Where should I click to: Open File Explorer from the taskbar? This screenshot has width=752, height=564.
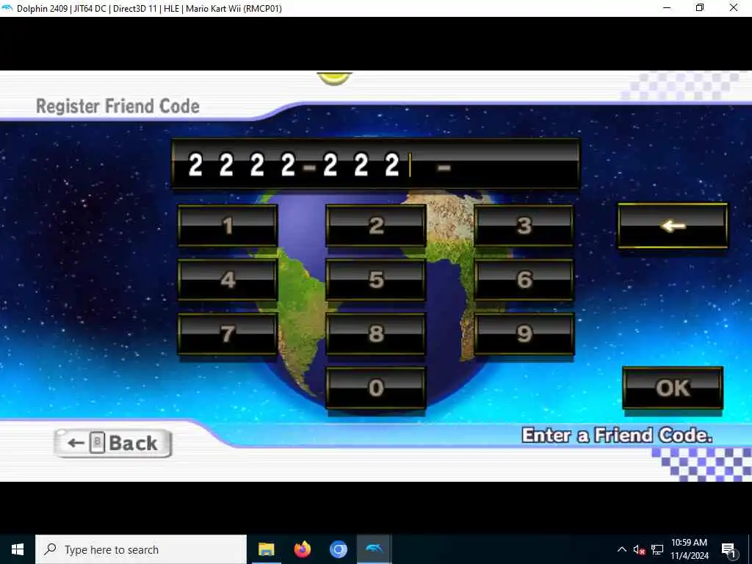pyautogui.click(x=266, y=549)
